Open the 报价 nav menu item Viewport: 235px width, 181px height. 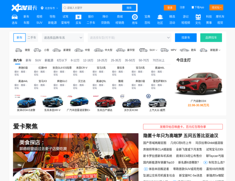(x=91, y=17)
